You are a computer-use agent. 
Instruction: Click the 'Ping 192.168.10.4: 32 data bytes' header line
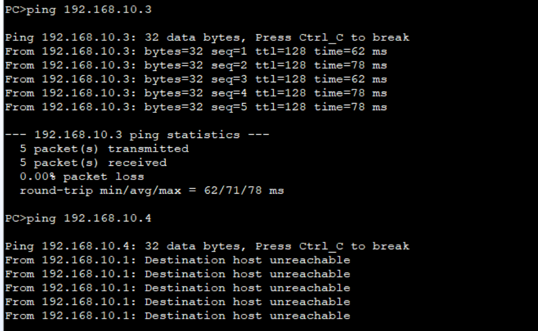coord(207,246)
